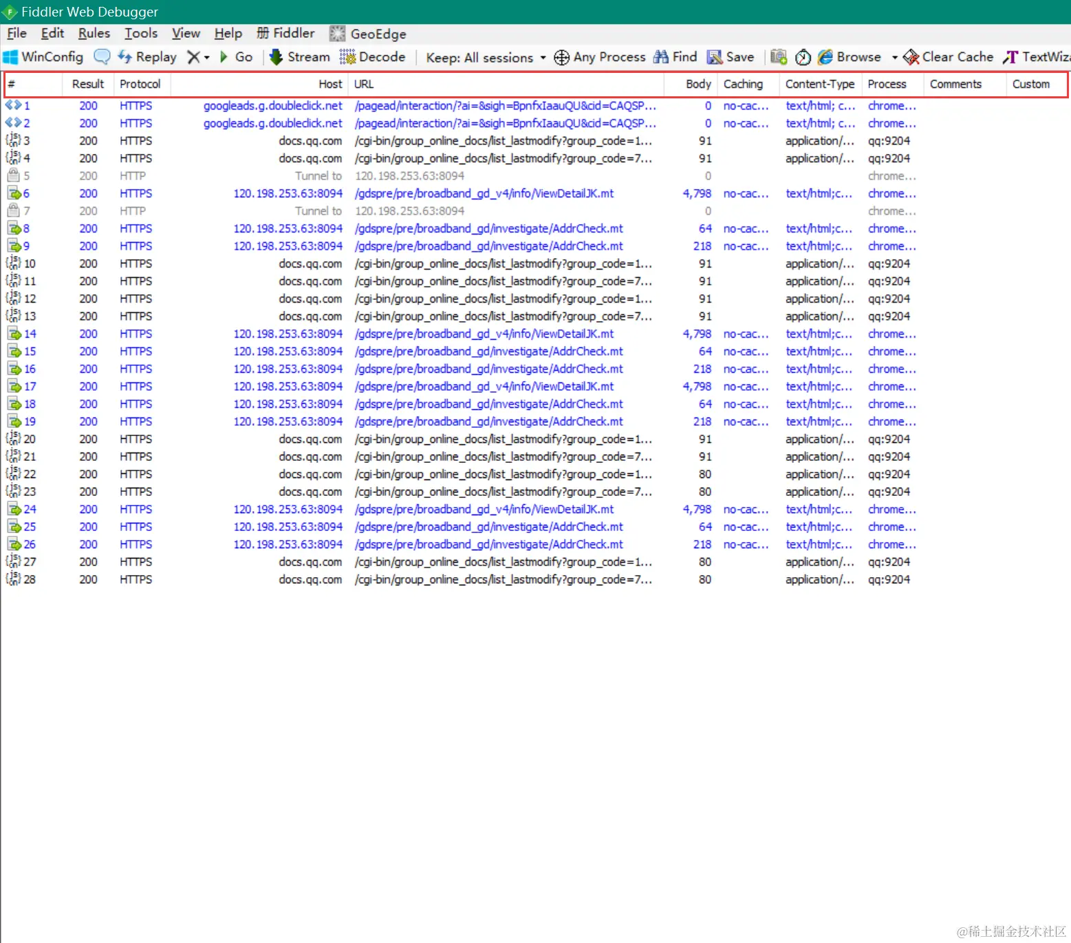This screenshot has height=943, width=1071.
Task: Select session 28 JSON icon
Action: click(13, 579)
